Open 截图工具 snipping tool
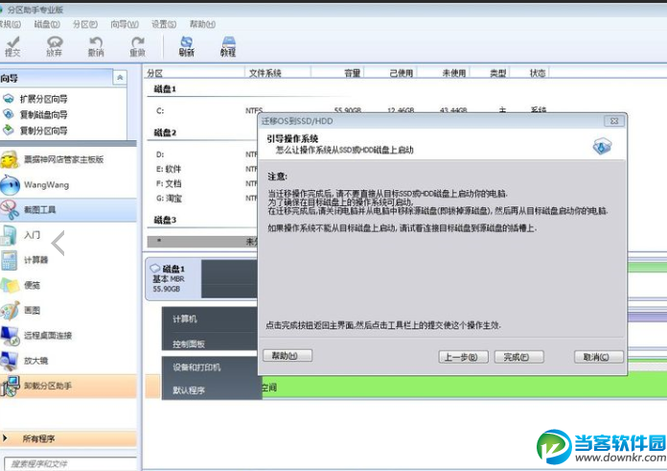This screenshot has height=471, width=667. (68, 209)
